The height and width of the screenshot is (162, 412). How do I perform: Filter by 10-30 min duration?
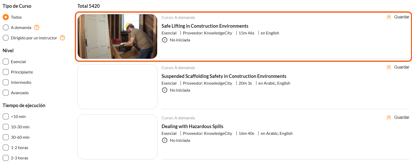click(6, 127)
